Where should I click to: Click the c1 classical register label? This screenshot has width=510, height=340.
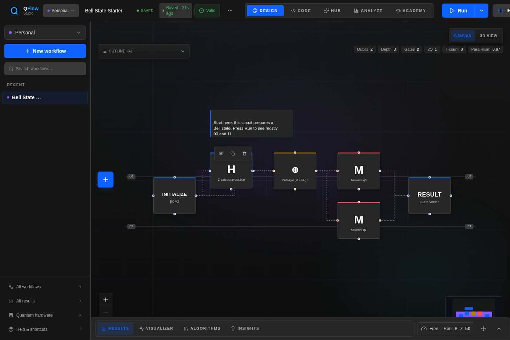[x=469, y=226]
